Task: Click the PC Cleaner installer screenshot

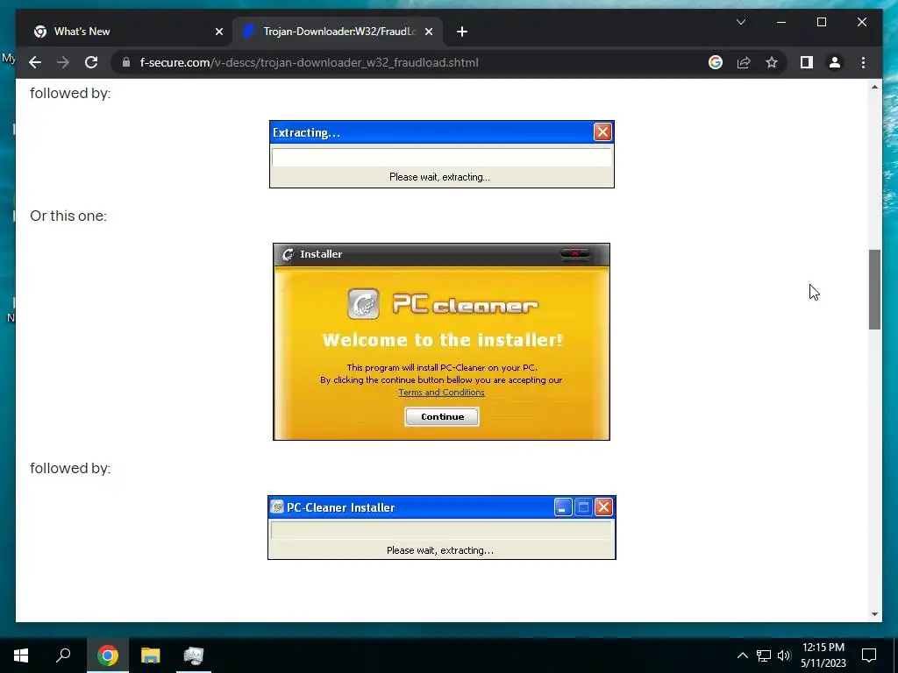Action: (x=442, y=342)
